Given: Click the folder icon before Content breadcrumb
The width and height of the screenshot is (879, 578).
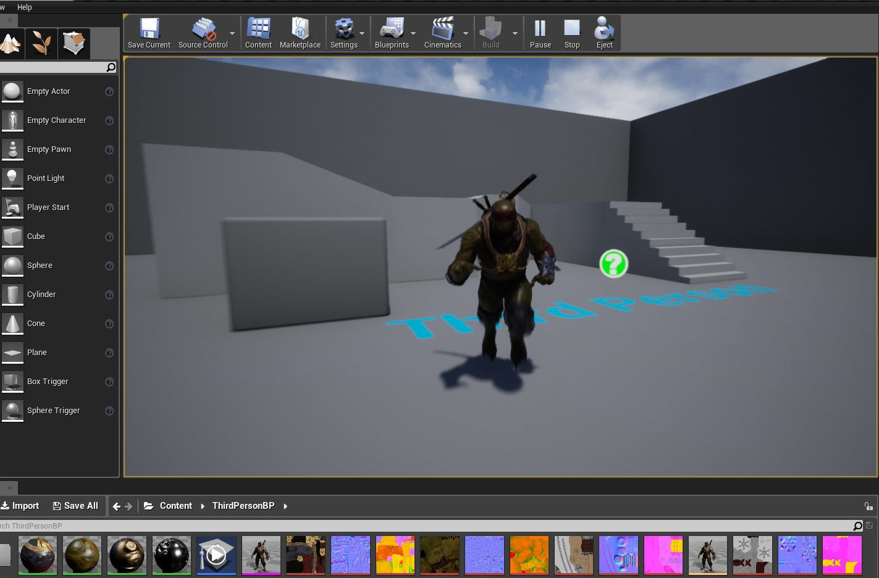Looking at the screenshot, I should click(148, 506).
